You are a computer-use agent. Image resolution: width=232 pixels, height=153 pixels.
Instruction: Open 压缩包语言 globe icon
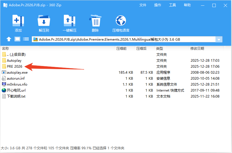121,21
